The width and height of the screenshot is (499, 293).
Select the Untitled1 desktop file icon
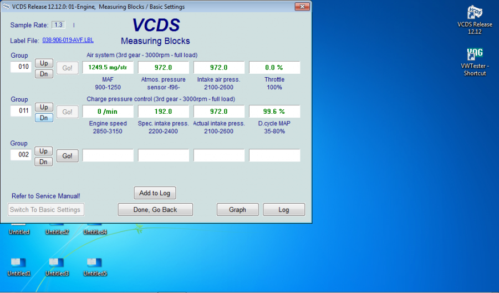[19, 262]
